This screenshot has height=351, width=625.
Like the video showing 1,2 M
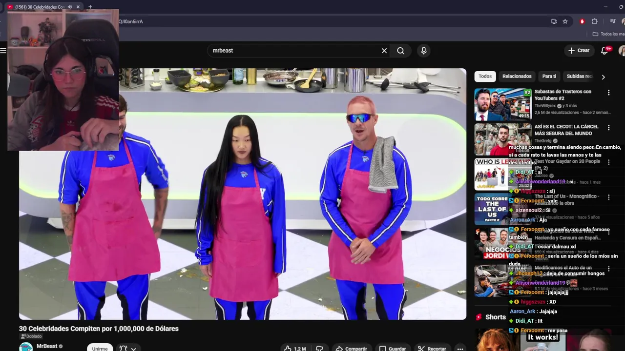point(296,349)
